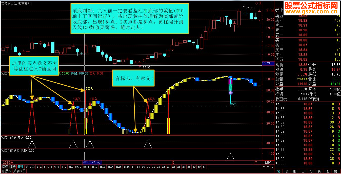Click the diamond icon above the price axis
The image size is (341, 174).
(x=256, y=3)
